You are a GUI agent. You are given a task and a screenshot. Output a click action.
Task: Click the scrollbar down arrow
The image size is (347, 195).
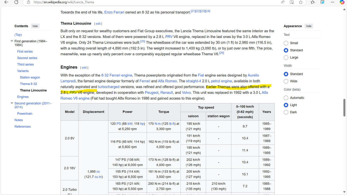tap(344, 192)
